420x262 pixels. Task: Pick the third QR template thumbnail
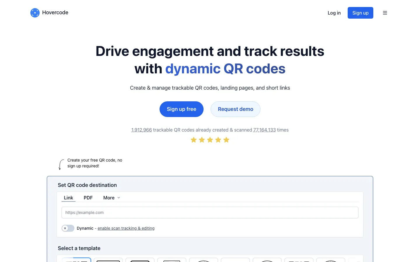[140, 260]
